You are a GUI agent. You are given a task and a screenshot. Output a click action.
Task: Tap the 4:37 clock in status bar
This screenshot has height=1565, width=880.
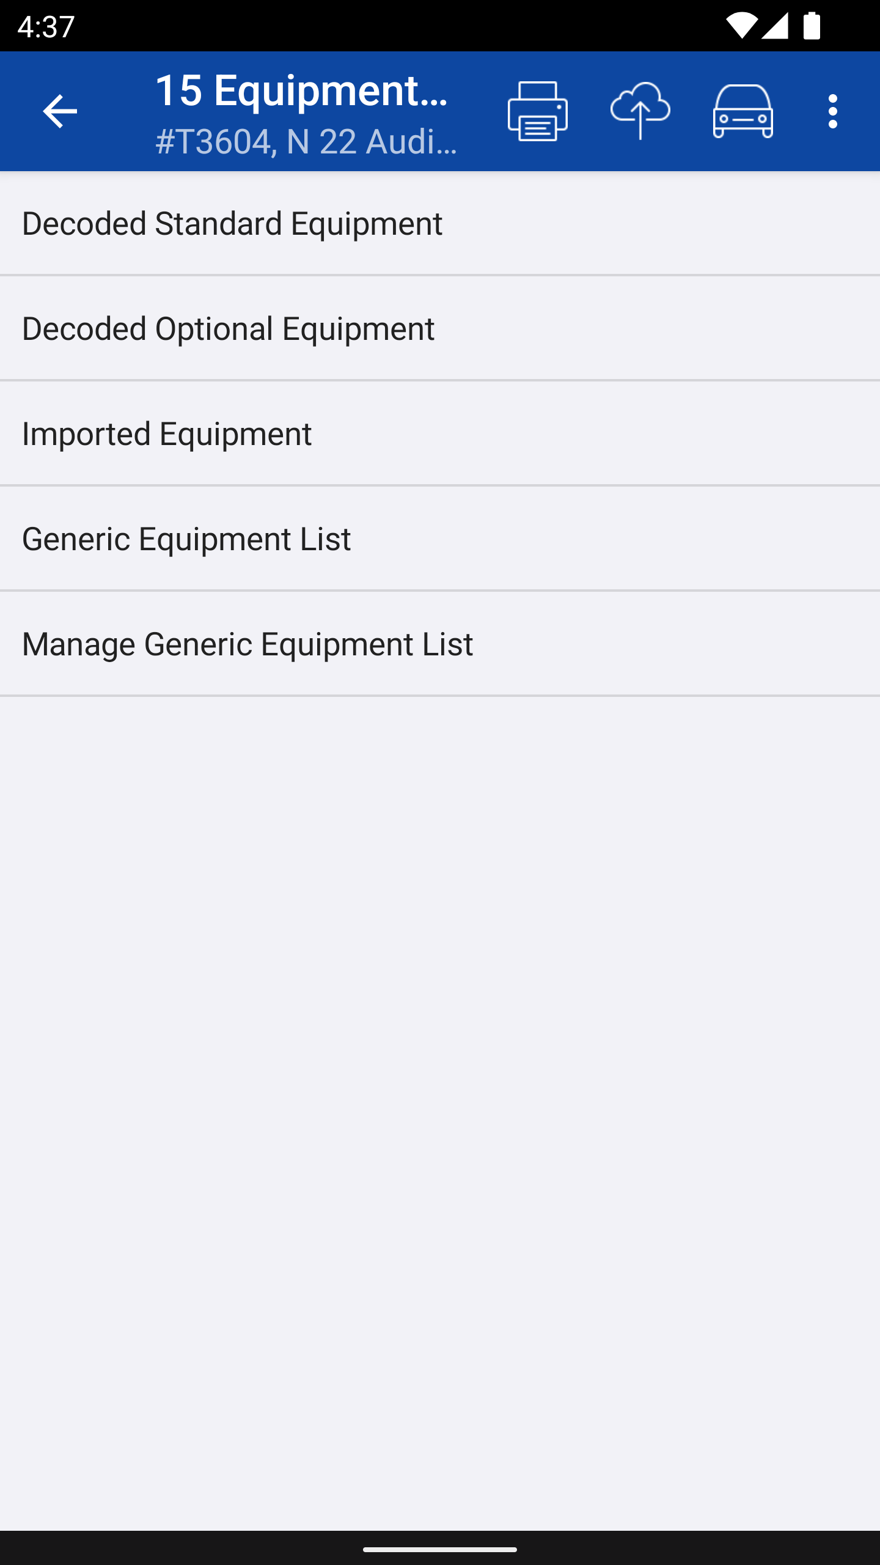click(x=46, y=27)
